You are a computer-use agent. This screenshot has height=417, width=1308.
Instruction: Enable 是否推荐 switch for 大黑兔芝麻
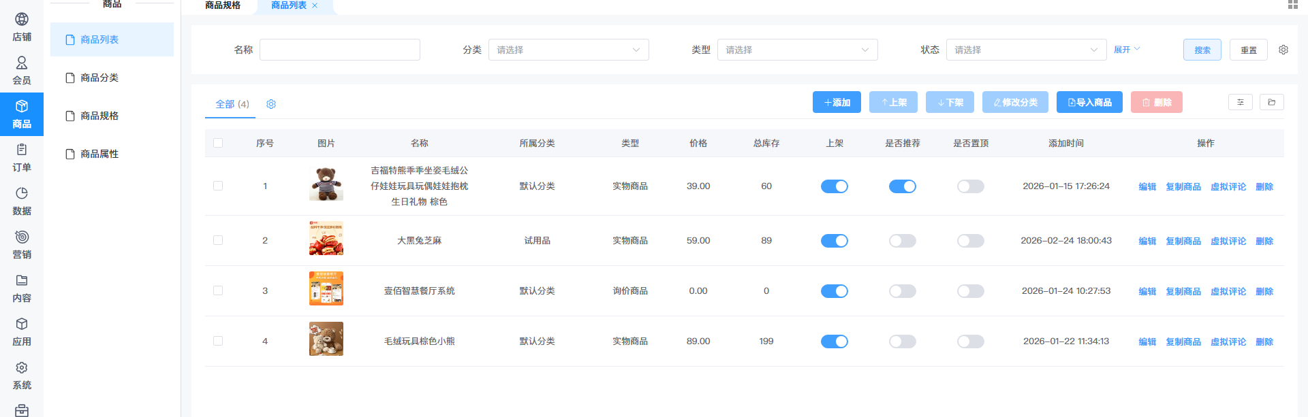[x=903, y=241]
